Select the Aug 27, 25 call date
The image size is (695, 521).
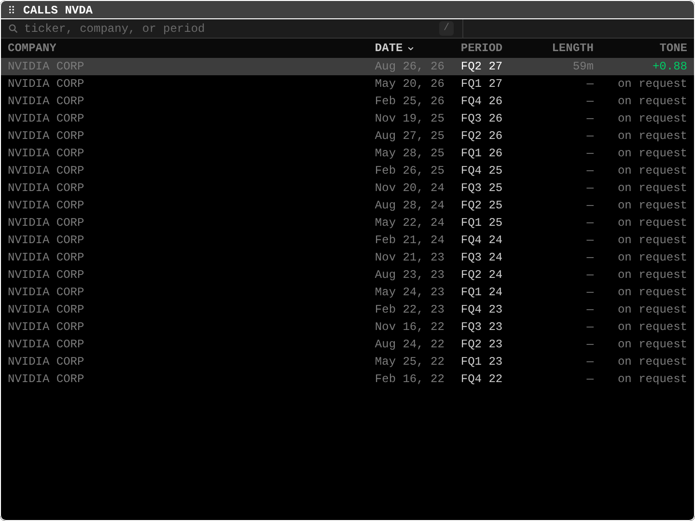pyautogui.click(x=409, y=136)
